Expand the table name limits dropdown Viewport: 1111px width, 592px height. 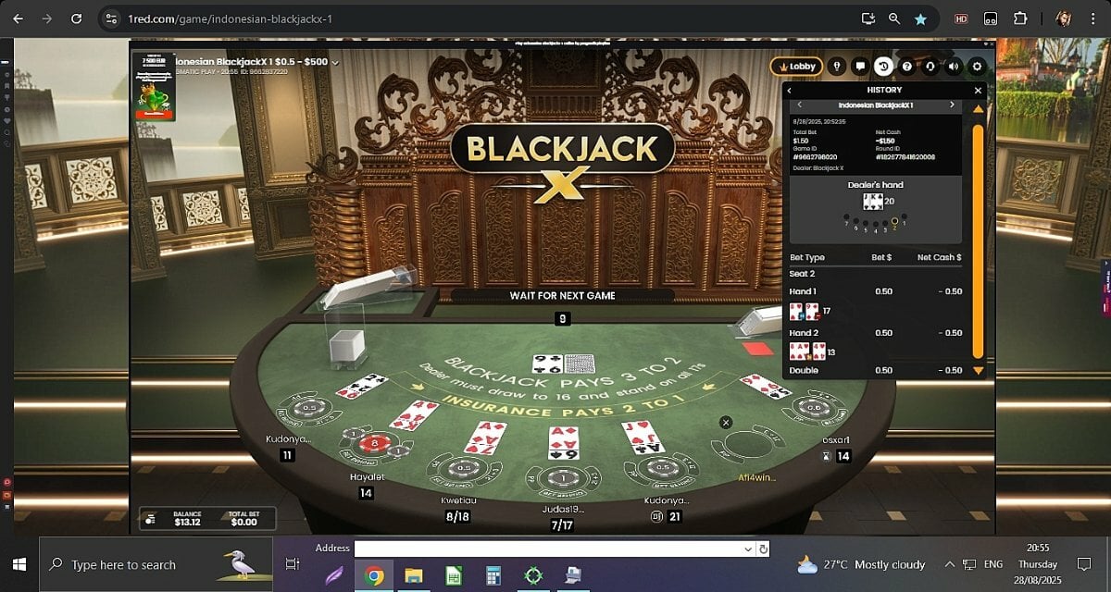[x=335, y=62]
